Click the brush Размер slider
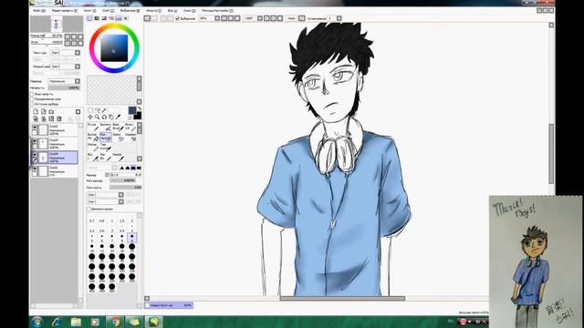 tap(126, 174)
